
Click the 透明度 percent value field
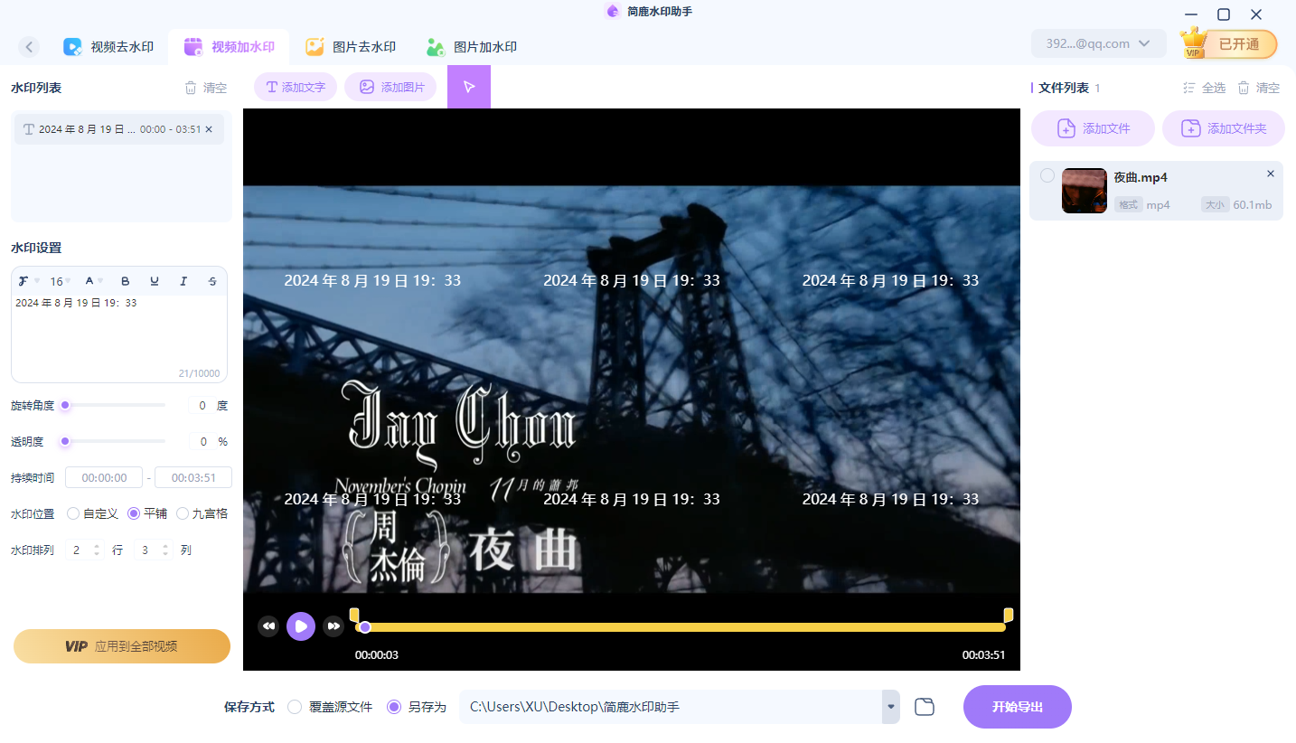[x=202, y=442]
